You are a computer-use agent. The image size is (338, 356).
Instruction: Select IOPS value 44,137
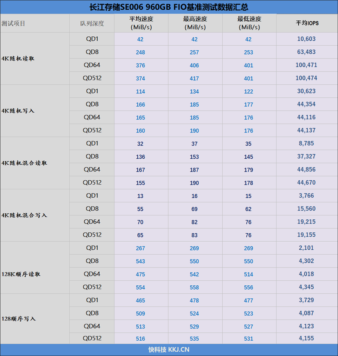click(x=306, y=130)
